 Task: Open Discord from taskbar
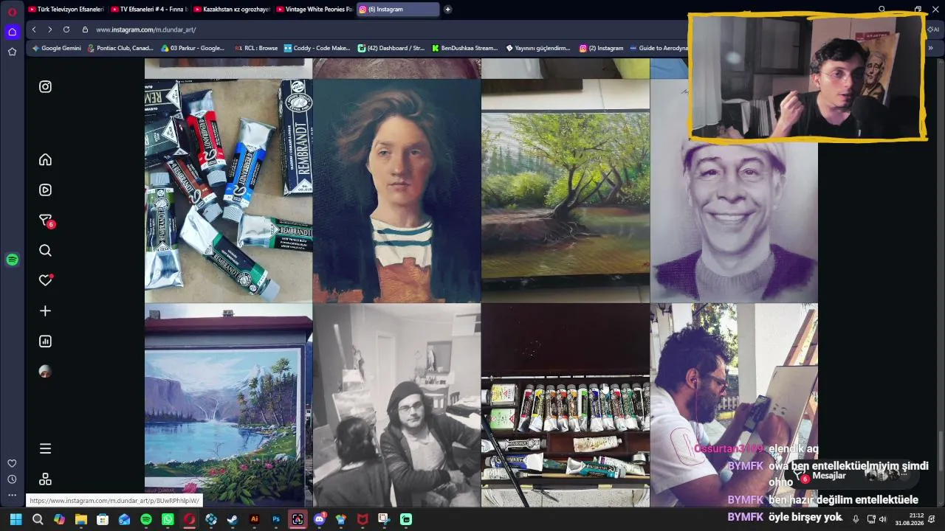[x=320, y=519]
